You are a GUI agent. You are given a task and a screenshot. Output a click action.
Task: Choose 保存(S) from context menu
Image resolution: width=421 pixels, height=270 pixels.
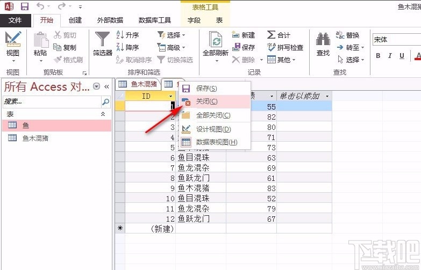tap(215, 88)
